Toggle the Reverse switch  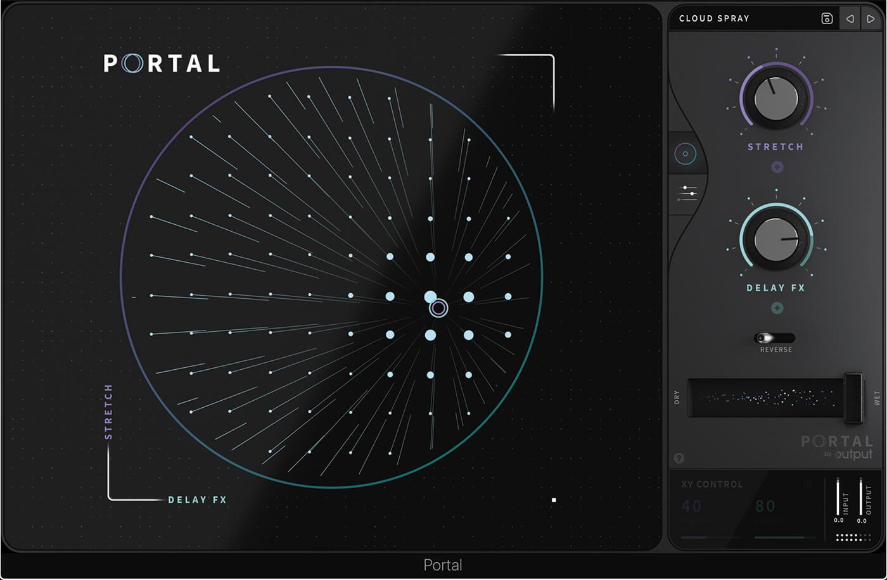[774, 338]
